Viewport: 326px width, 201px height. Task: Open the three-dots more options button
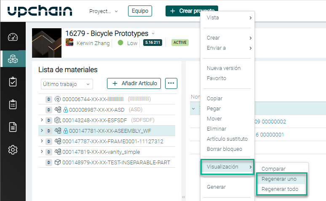point(171,83)
